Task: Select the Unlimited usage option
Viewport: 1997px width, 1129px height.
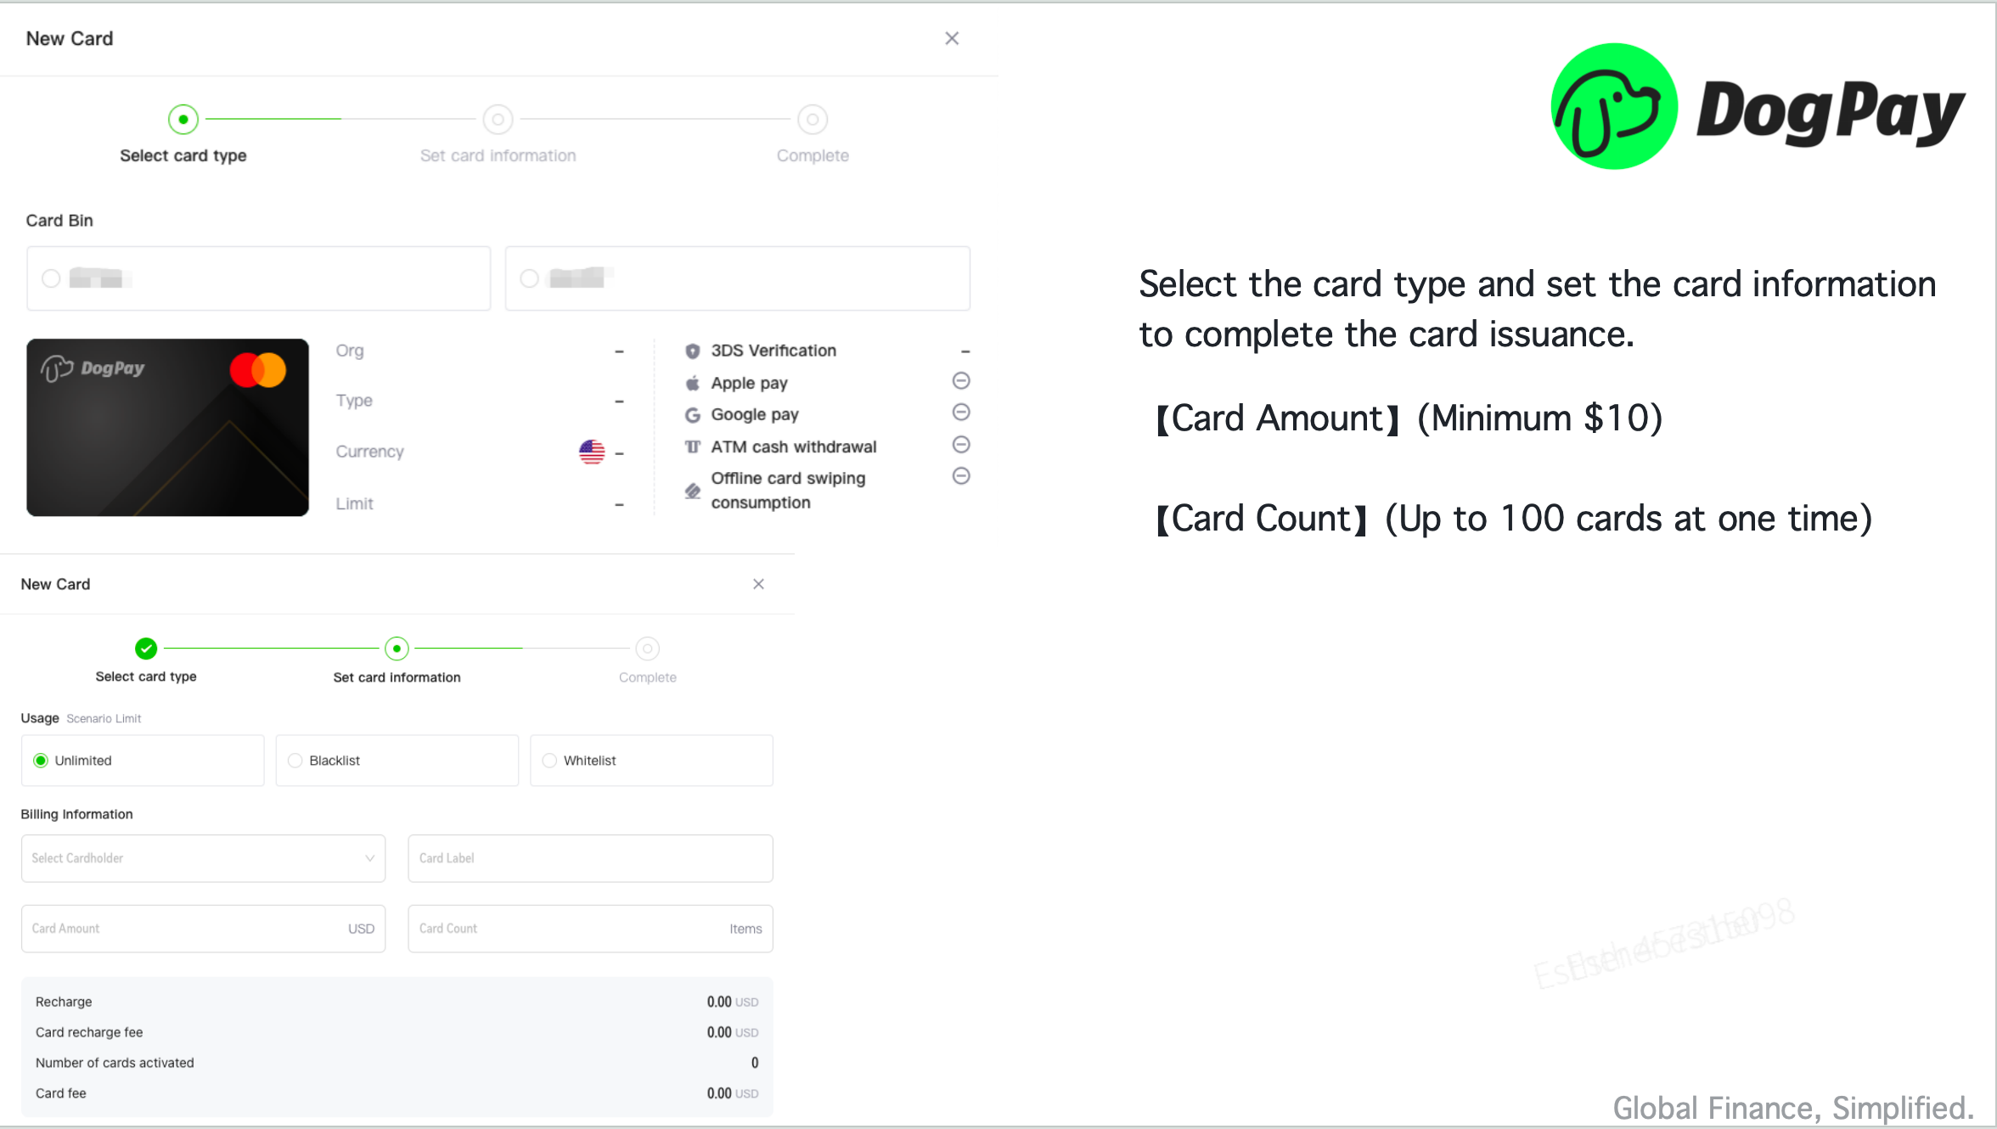Action: pyautogui.click(x=143, y=761)
